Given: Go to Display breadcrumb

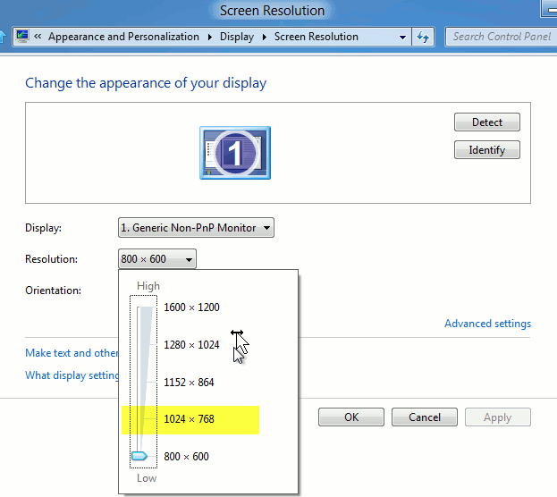Looking at the screenshot, I should point(237,37).
